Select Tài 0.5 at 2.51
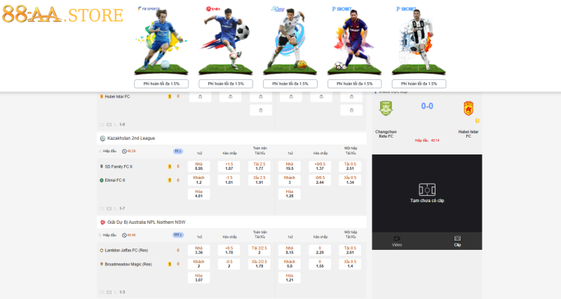 (350, 166)
